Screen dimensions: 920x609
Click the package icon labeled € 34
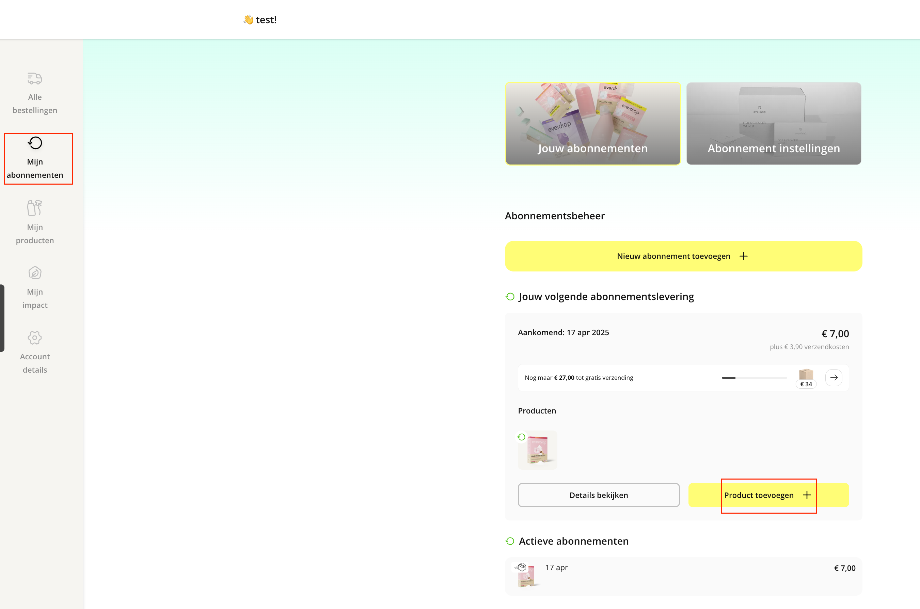(806, 375)
